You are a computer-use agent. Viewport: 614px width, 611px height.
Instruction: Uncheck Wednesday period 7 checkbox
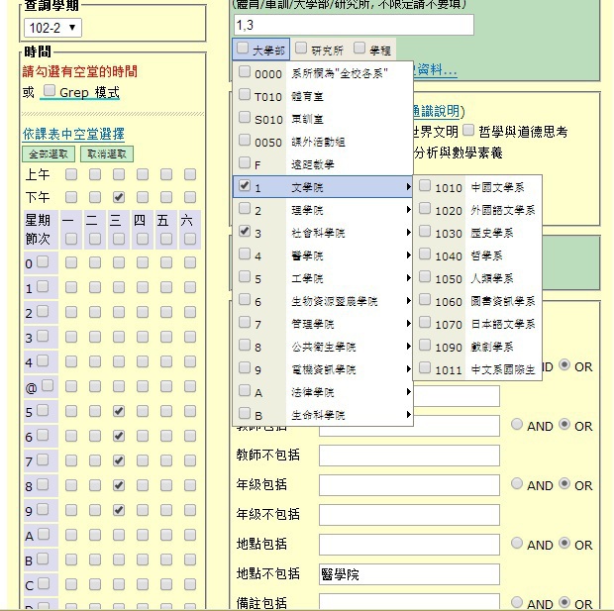[119, 460]
